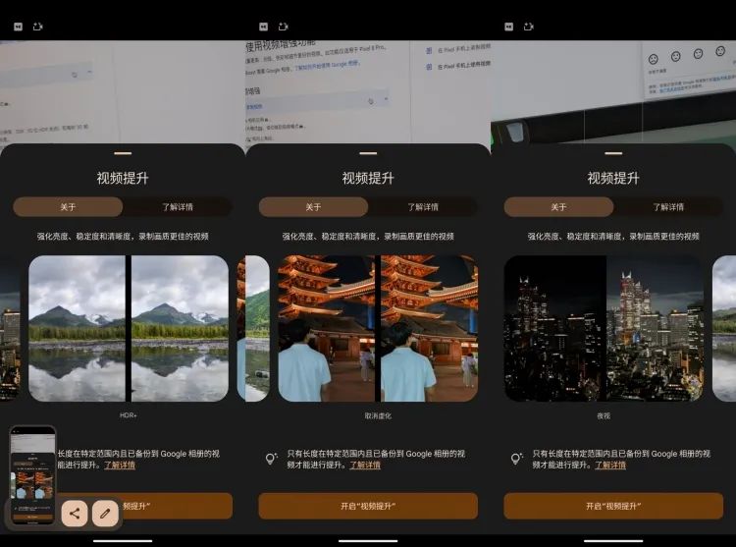Tap the sheet drag handle in the 夜视 screen
Image resolution: width=736 pixels, height=547 pixels.
point(613,153)
